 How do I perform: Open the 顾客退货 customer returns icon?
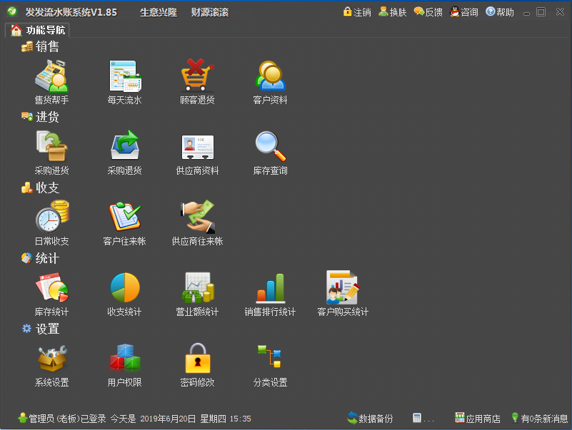coord(197,76)
